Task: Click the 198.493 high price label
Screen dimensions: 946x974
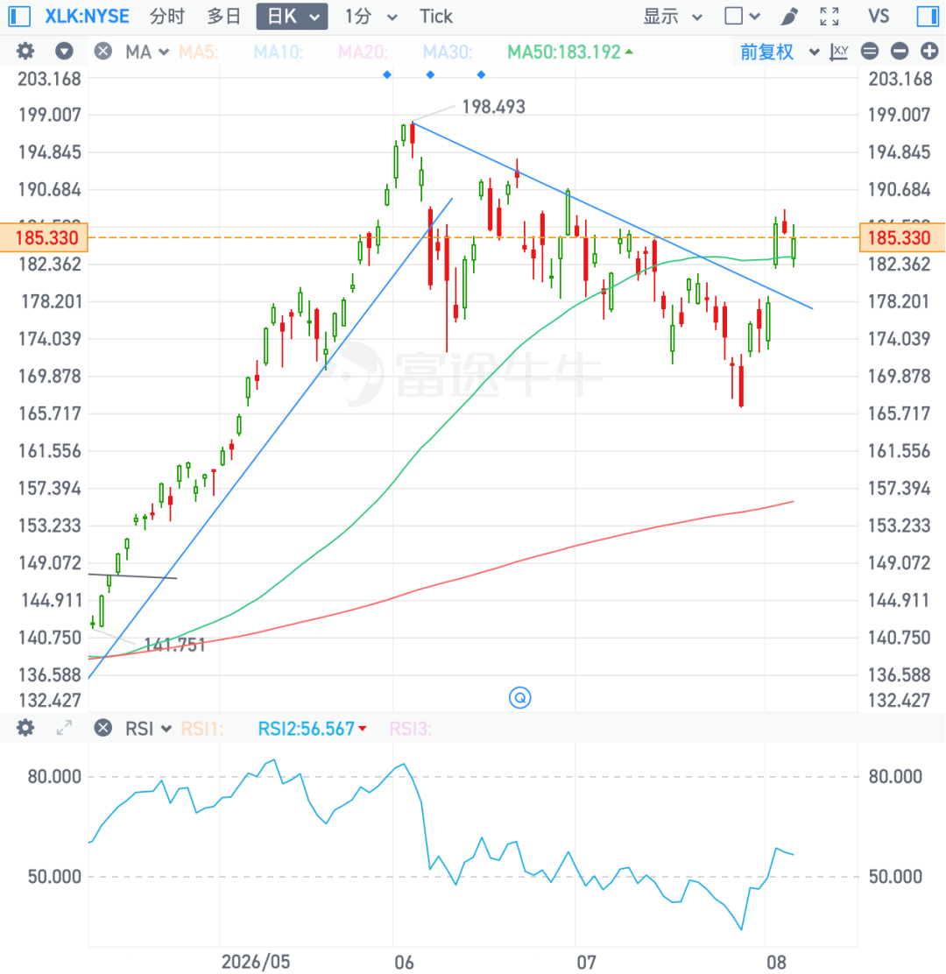Action: (x=494, y=107)
